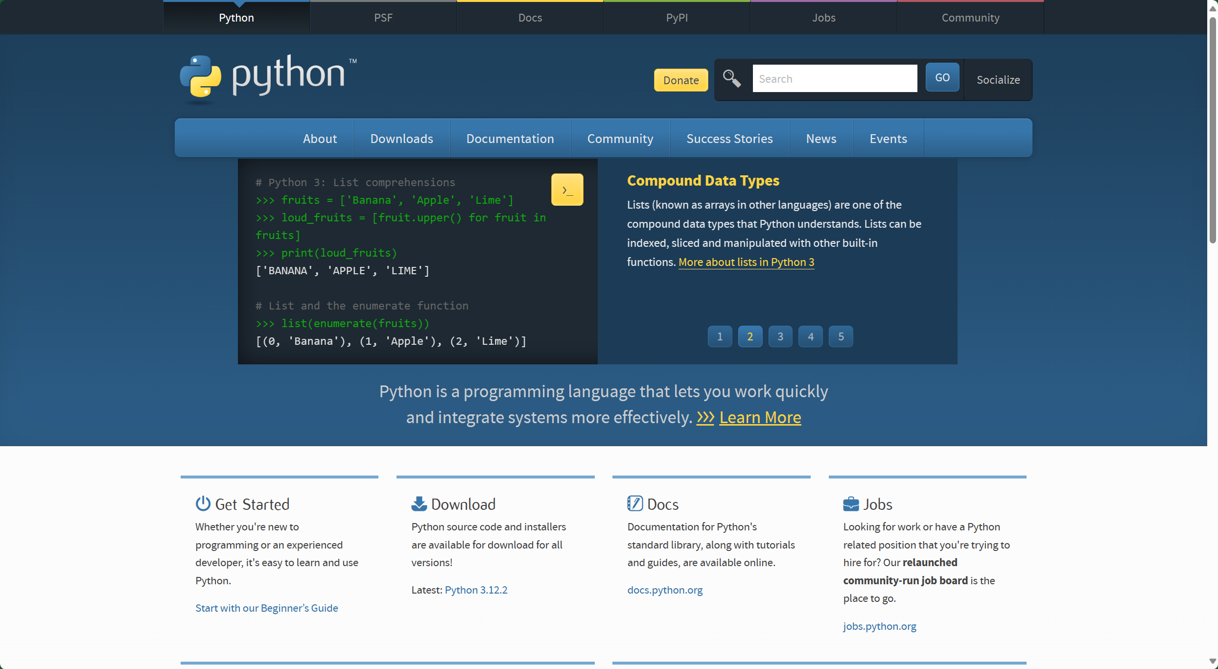Expand the Socialize menu
The height and width of the screenshot is (669, 1218).
click(x=998, y=79)
